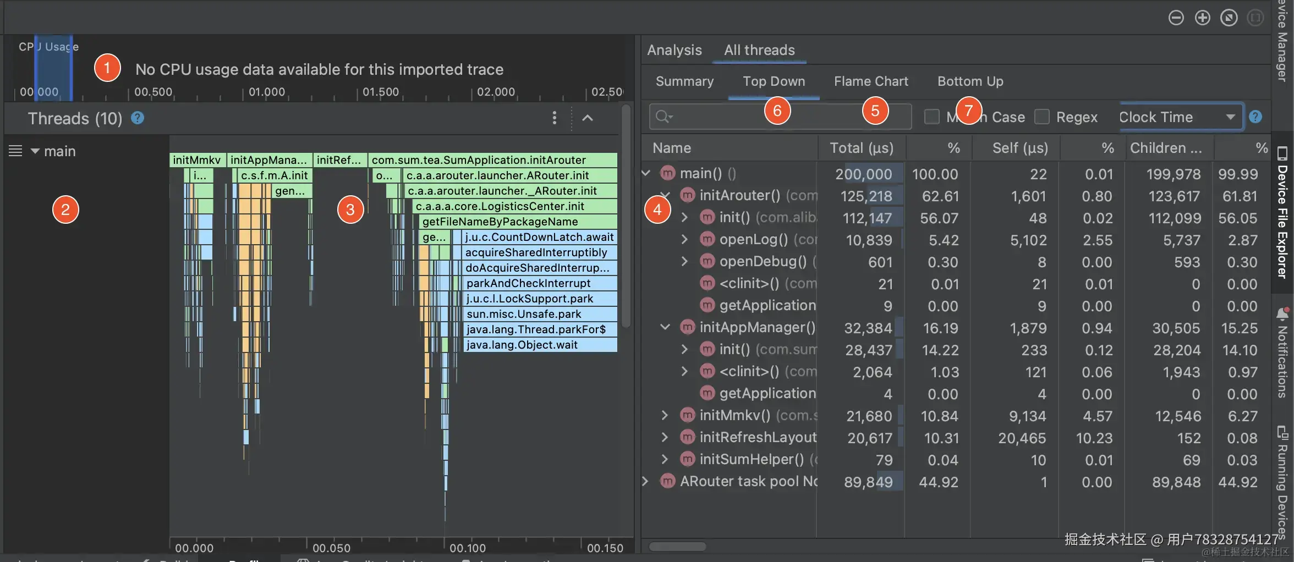Screen dimensions: 1294x562
Task: Switch to the Flame Chart tab
Action: [871, 81]
